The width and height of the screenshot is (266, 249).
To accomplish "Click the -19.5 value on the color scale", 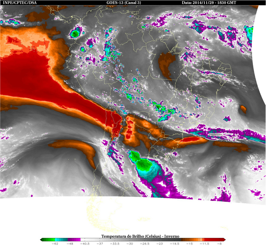I will click(x=174, y=244).
